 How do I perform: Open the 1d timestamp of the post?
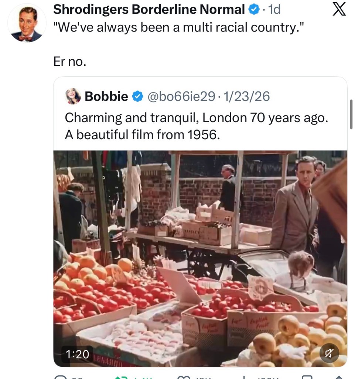[274, 10]
